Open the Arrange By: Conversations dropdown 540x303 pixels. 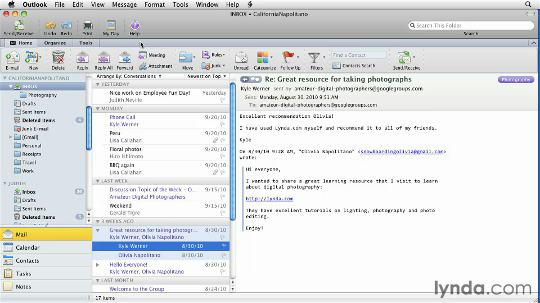tap(129, 76)
